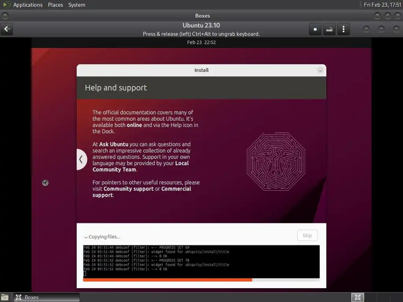Click the fullscreen display button in Boxes header

tap(315, 29)
